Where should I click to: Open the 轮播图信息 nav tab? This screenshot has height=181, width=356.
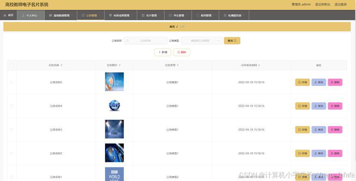pos(234,15)
